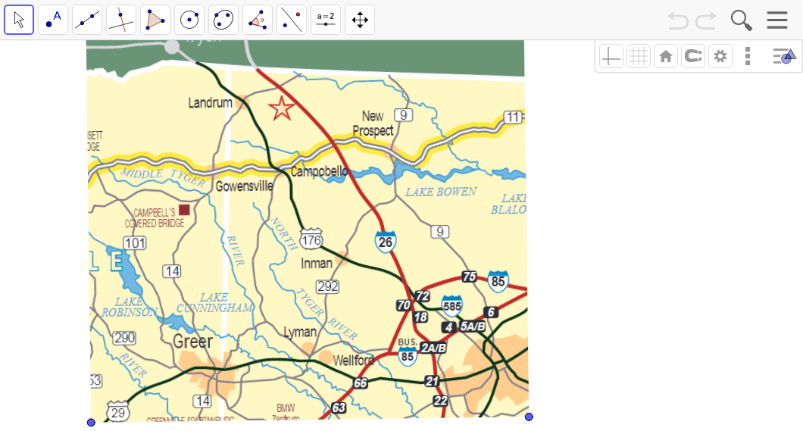Select the Slider a=2 tool
The width and height of the screenshot is (803, 431).
tap(326, 20)
